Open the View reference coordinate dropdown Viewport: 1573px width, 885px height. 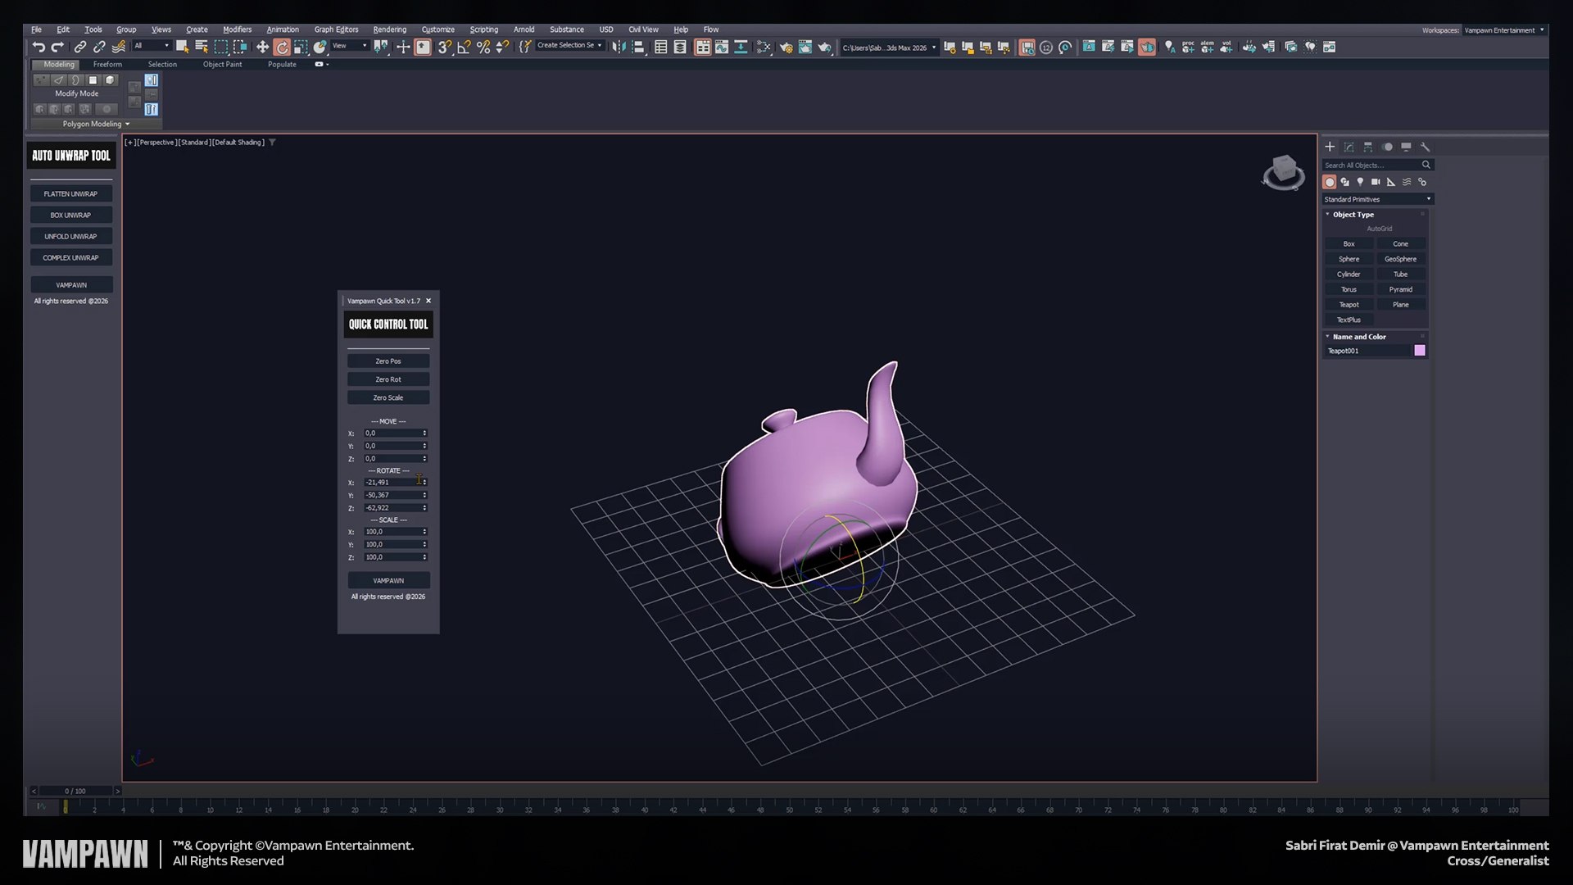(x=350, y=46)
